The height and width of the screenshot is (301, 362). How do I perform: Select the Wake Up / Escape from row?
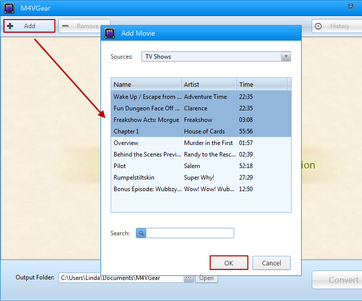pos(201,97)
